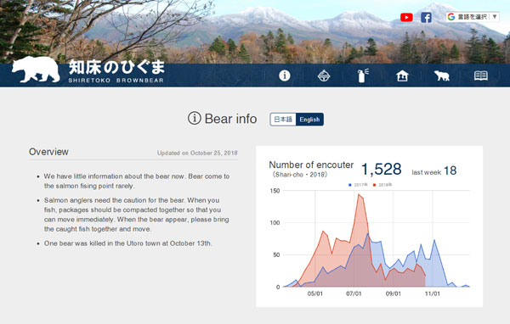Image resolution: width=510 pixels, height=324 pixels.
Task: Open the Google language select dropdown
Action: 473,17
